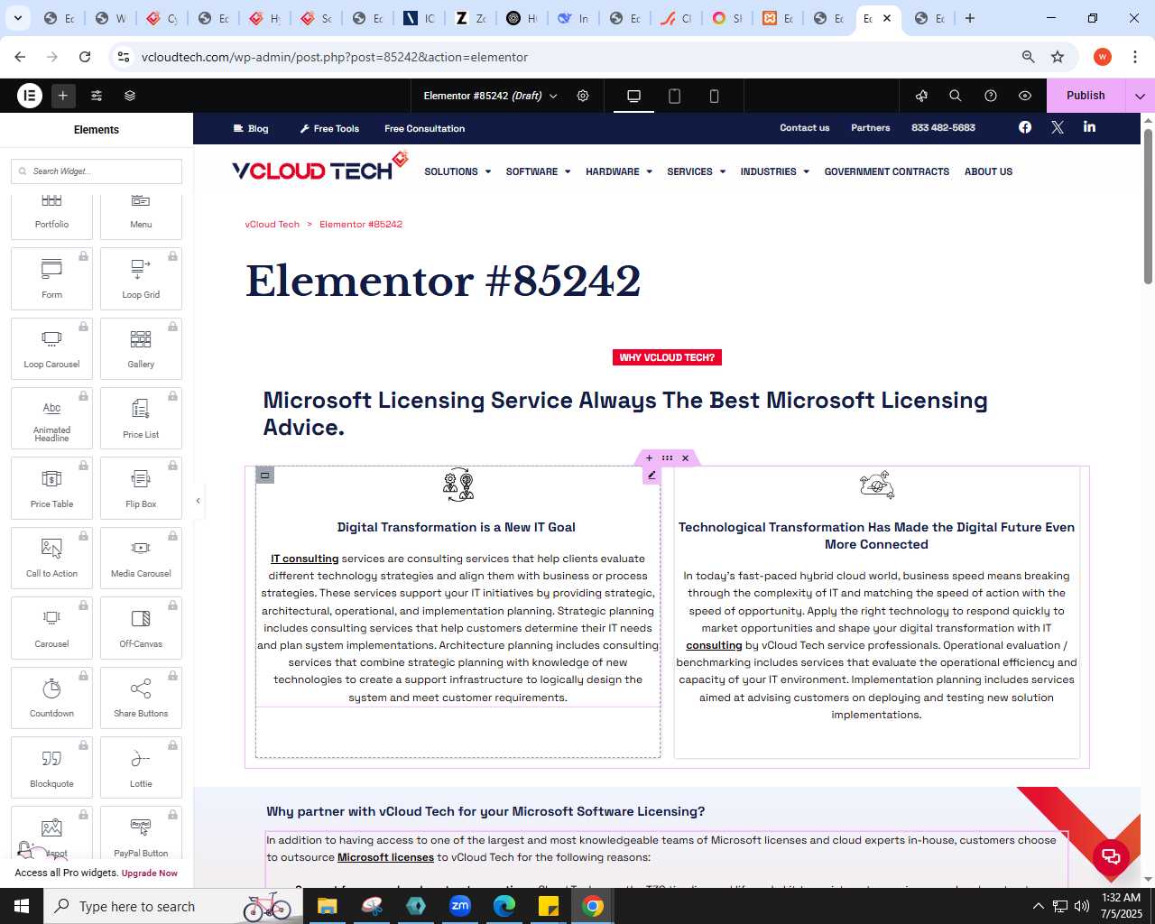Click the Upgrade Now link
Image resolution: width=1155 pixels, height=924 pixels.
click(150, 873)
